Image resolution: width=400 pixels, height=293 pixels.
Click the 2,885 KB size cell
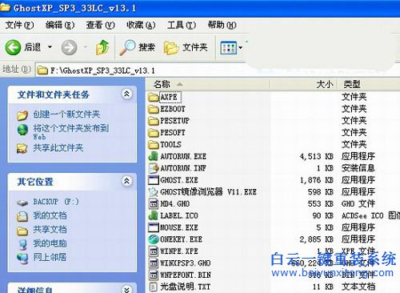(x=317, y=239)
